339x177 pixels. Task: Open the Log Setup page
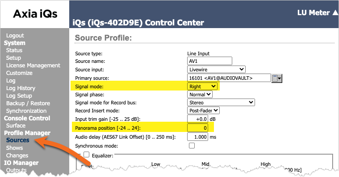[19, 96]
